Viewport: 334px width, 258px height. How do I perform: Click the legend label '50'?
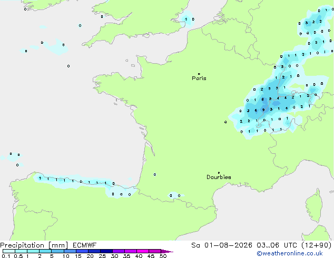(x=163, y=256)
